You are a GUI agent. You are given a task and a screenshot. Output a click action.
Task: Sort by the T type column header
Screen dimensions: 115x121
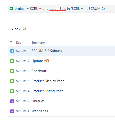point(11,43)
